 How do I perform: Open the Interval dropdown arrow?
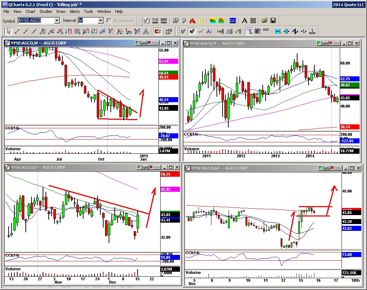pyautogui.click(x=101, y=20)
